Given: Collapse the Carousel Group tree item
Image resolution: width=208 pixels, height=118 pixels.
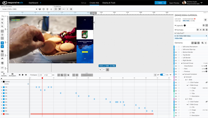Looking at the screenshot, I should point(182,63).
